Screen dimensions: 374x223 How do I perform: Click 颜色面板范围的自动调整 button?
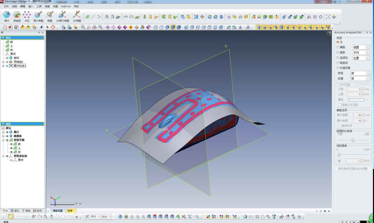click(x=353, y=169)
